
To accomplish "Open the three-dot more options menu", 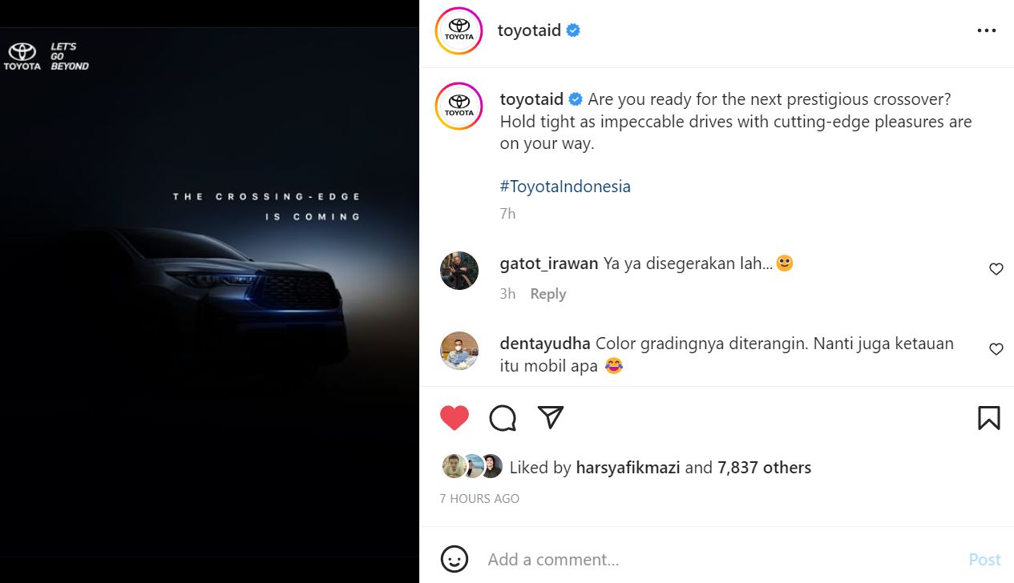I will pos(986,31).
